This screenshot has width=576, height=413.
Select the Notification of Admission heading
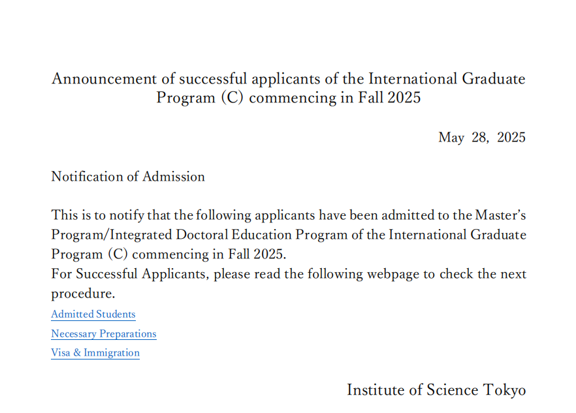(x=128, y=177)
